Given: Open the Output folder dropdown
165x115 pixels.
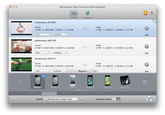Looking at the screenshot, I should (61, 99).
